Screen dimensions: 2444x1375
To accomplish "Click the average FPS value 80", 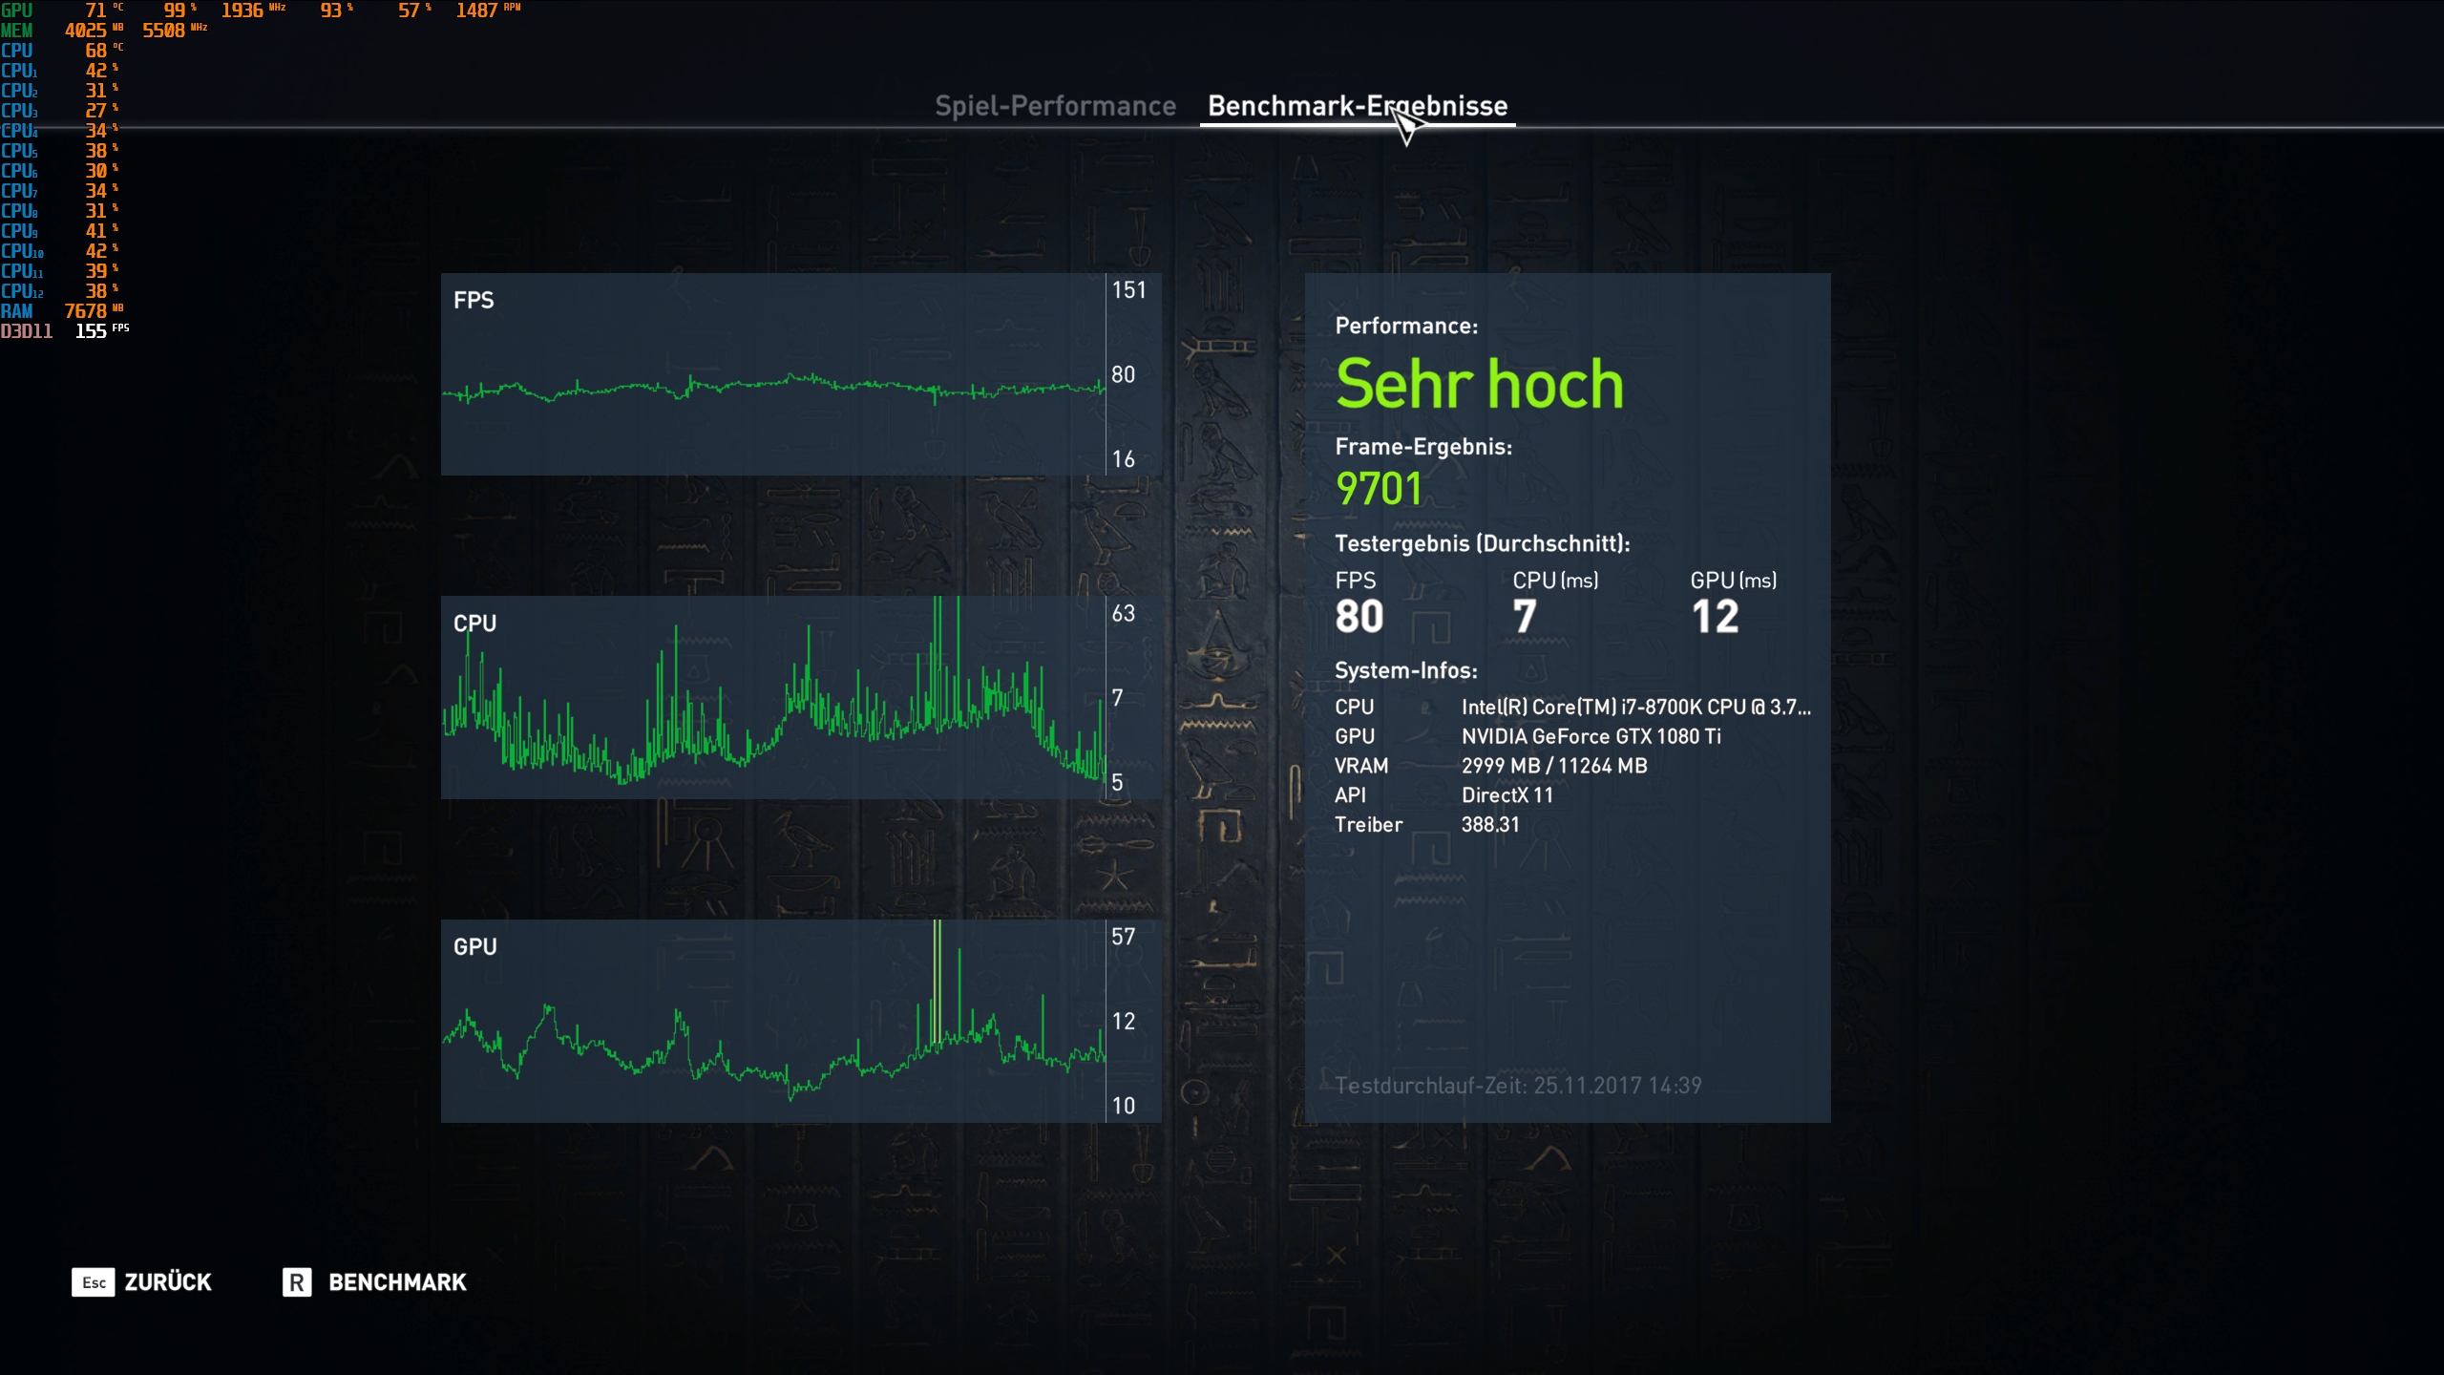I will [x=1359, y=617].
